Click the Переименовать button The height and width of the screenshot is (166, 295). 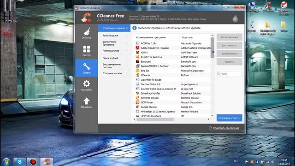(x=230, y=53)
